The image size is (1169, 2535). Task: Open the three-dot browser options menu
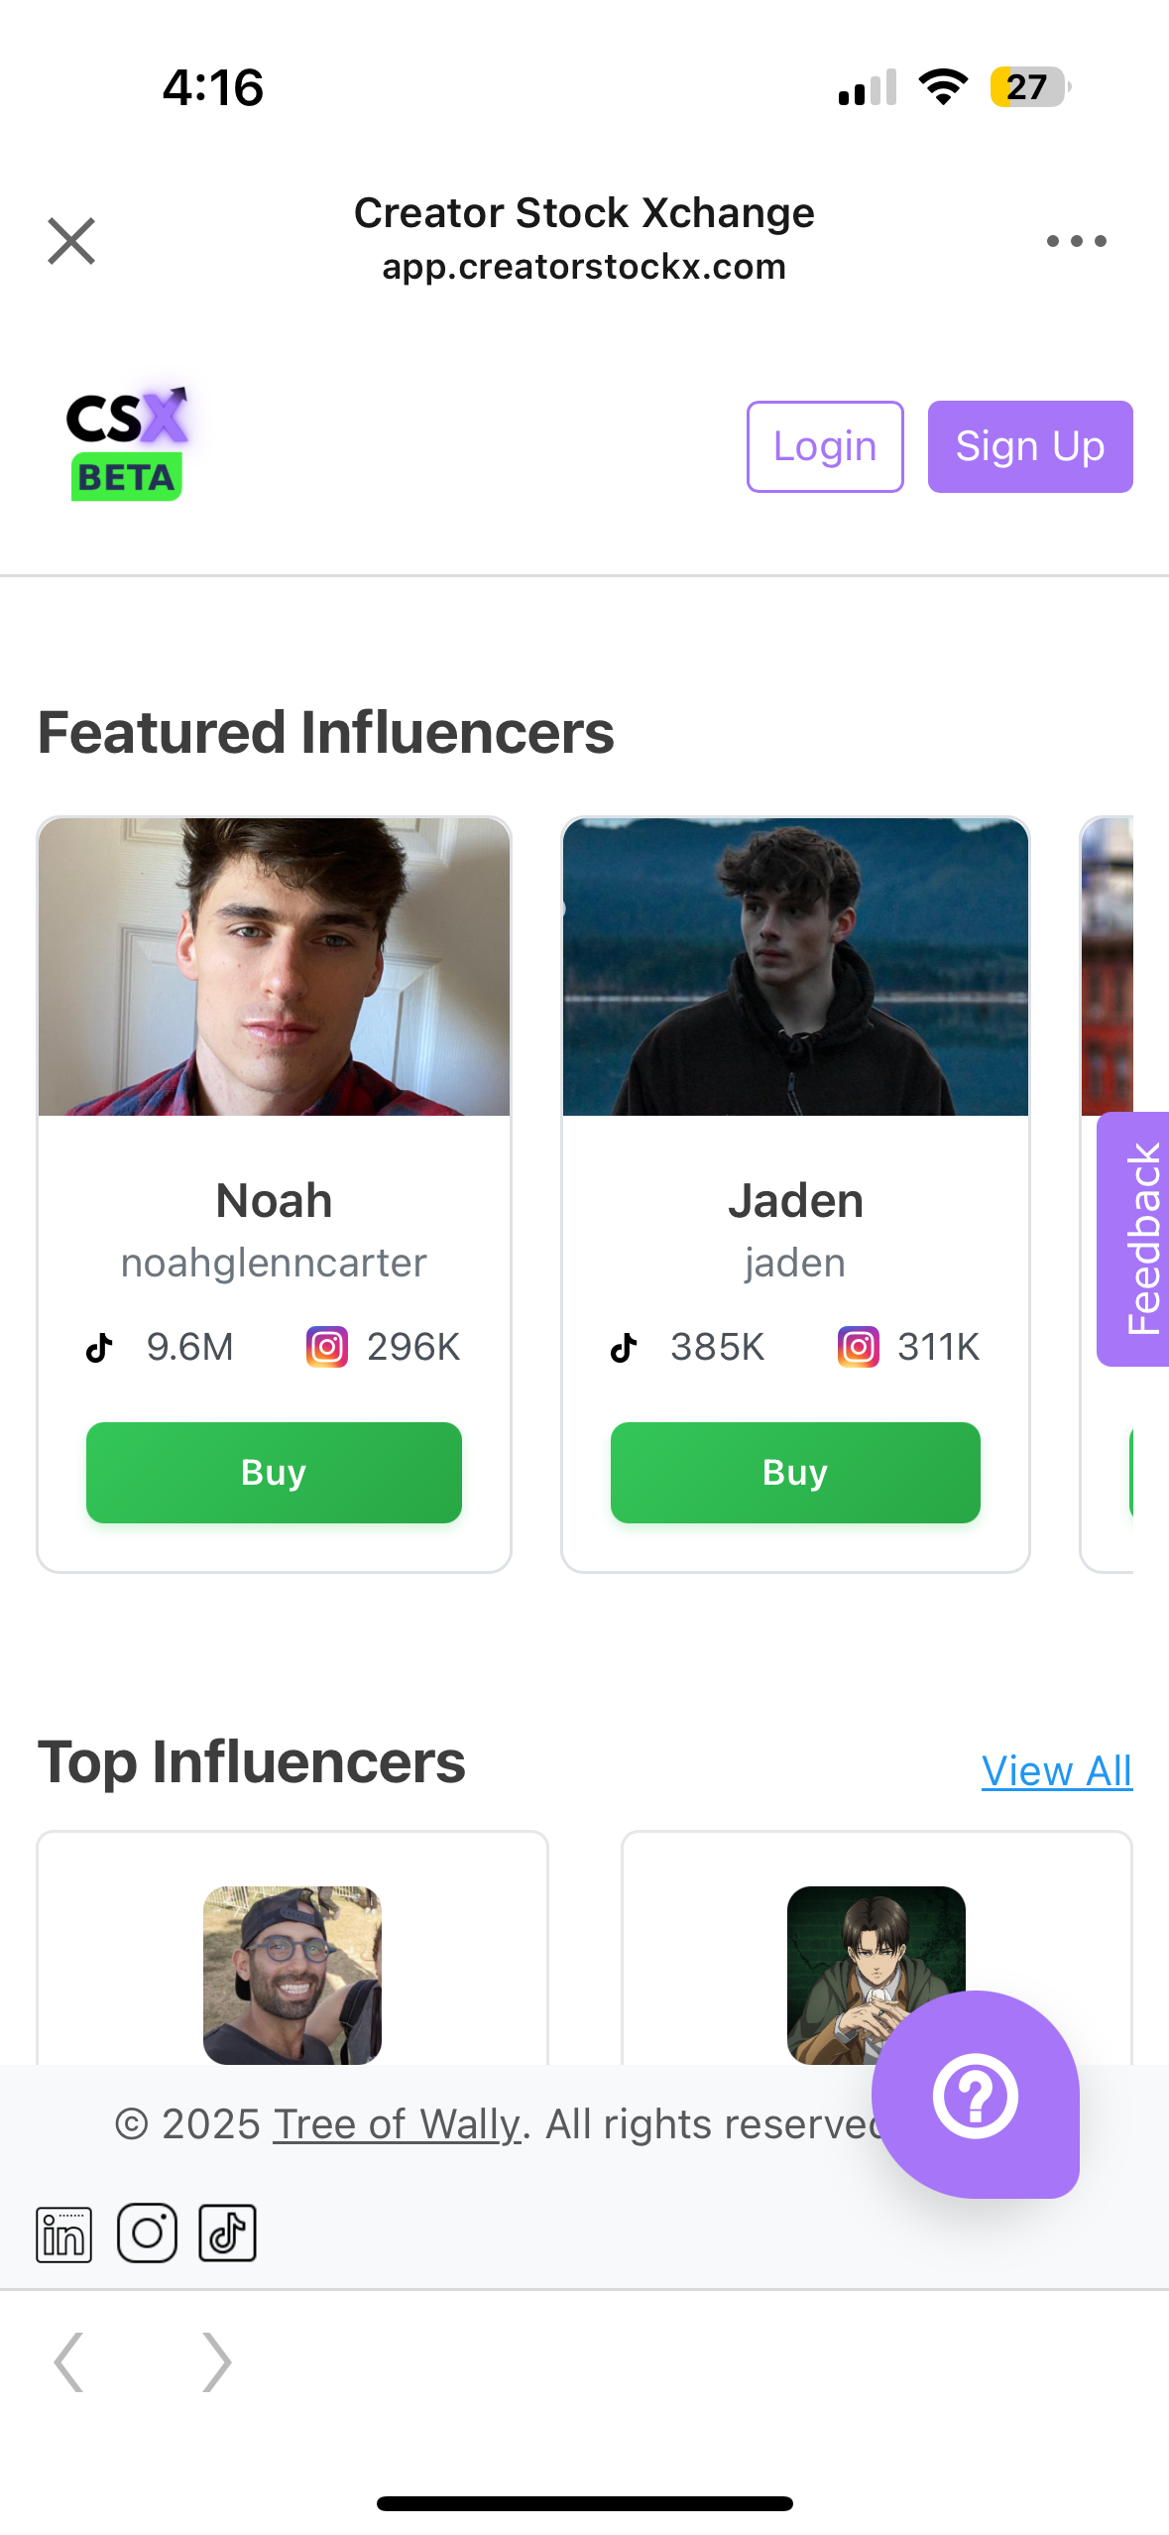pyautogui.click(x=1076, y=241)
